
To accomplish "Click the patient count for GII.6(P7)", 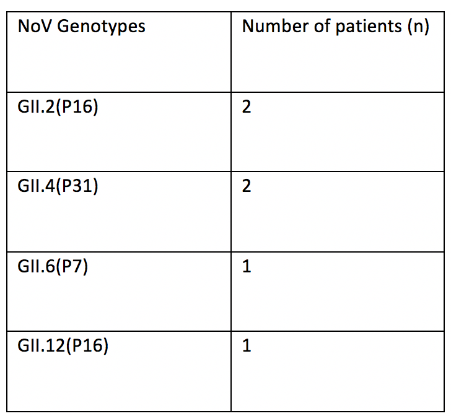I will coord(247,266).
